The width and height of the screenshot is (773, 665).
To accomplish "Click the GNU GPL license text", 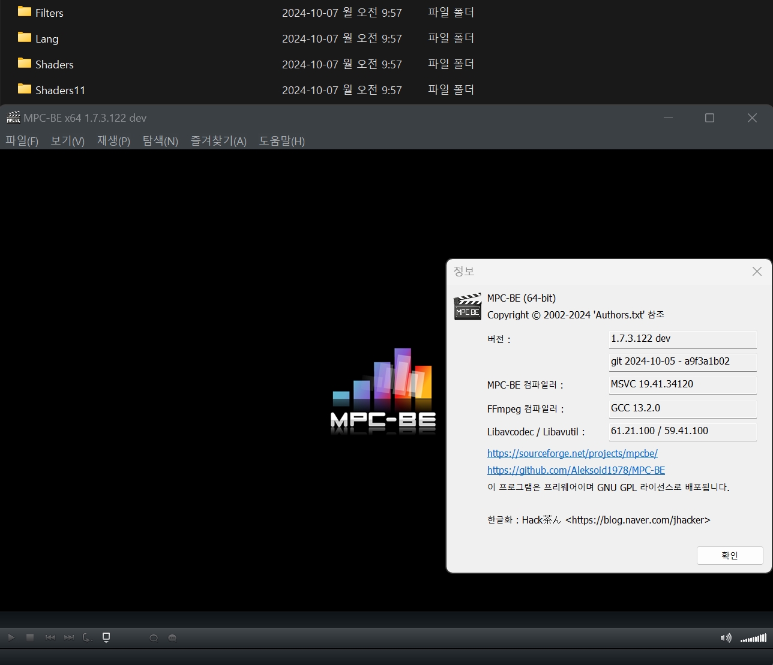I will (608, 487).
